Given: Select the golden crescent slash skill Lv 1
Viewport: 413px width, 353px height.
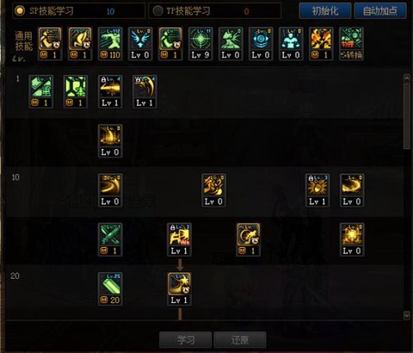Looking at the screenshot, I should (145, 91).
